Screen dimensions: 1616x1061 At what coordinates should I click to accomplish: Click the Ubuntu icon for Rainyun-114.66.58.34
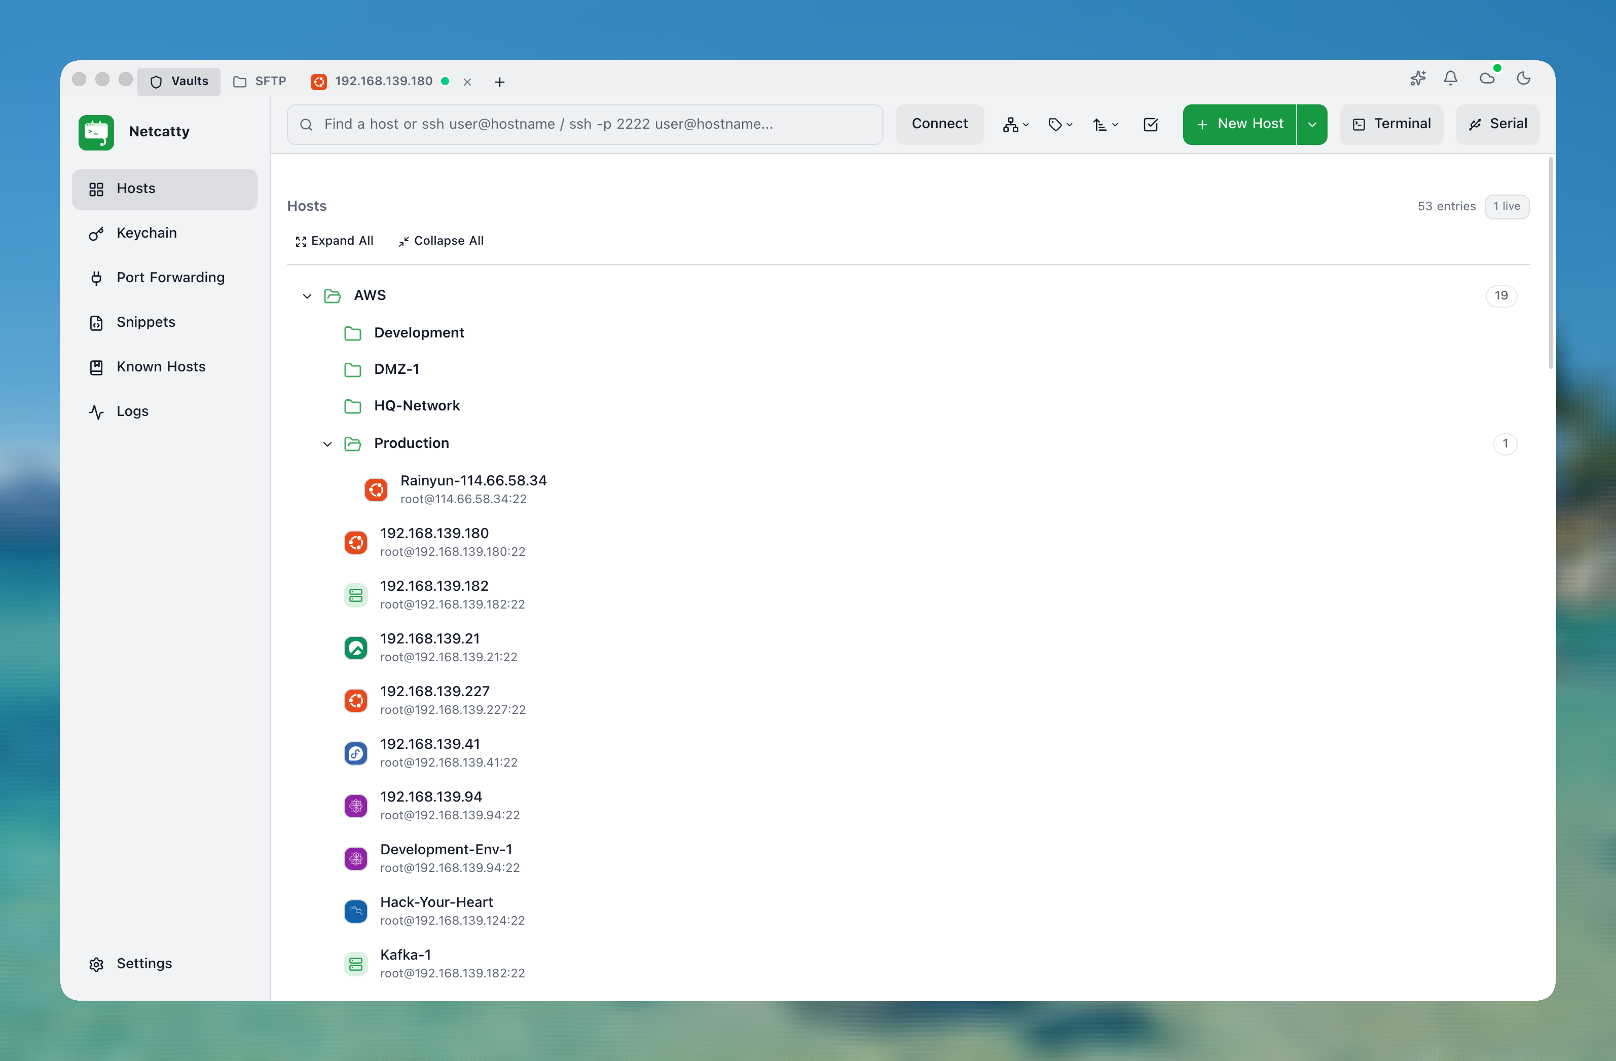376,489
